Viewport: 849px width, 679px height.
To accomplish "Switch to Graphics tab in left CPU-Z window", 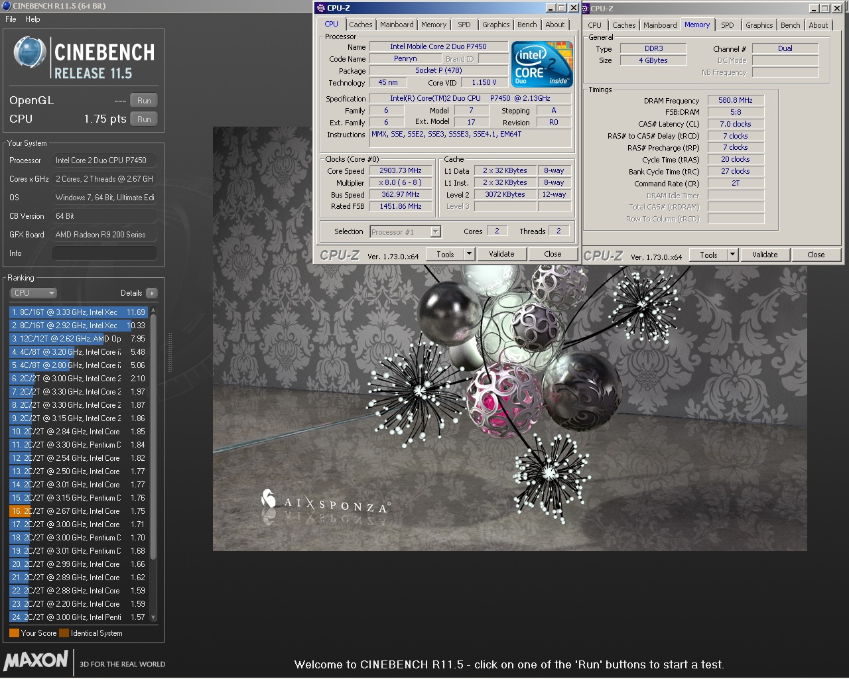I will click(x=496, y=25).
